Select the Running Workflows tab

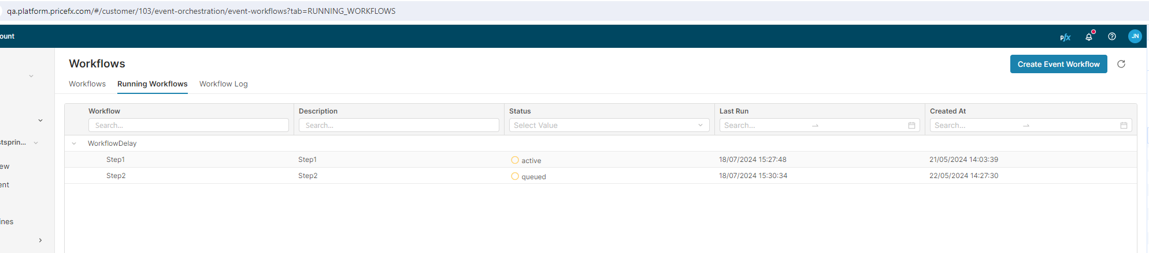(152, 84)
